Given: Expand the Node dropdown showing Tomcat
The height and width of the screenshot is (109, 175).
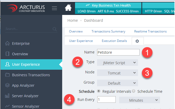Looking at the screenshot, I should [x=117, y=73].
